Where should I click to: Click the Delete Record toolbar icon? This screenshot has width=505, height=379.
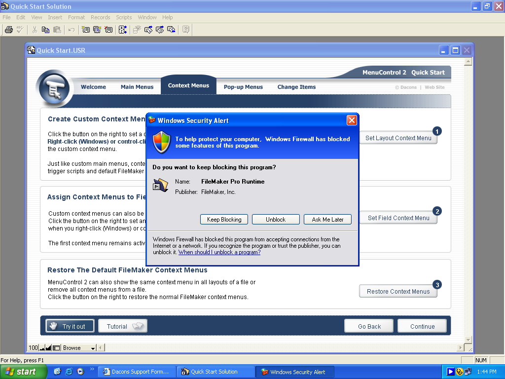click(108, 30)
